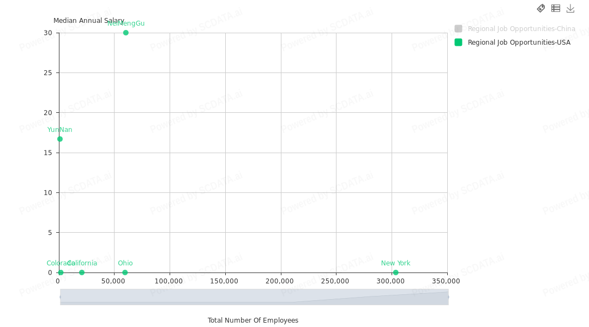
Task: Click the Median Annual Salary axis title
Action: click(88, 21)
